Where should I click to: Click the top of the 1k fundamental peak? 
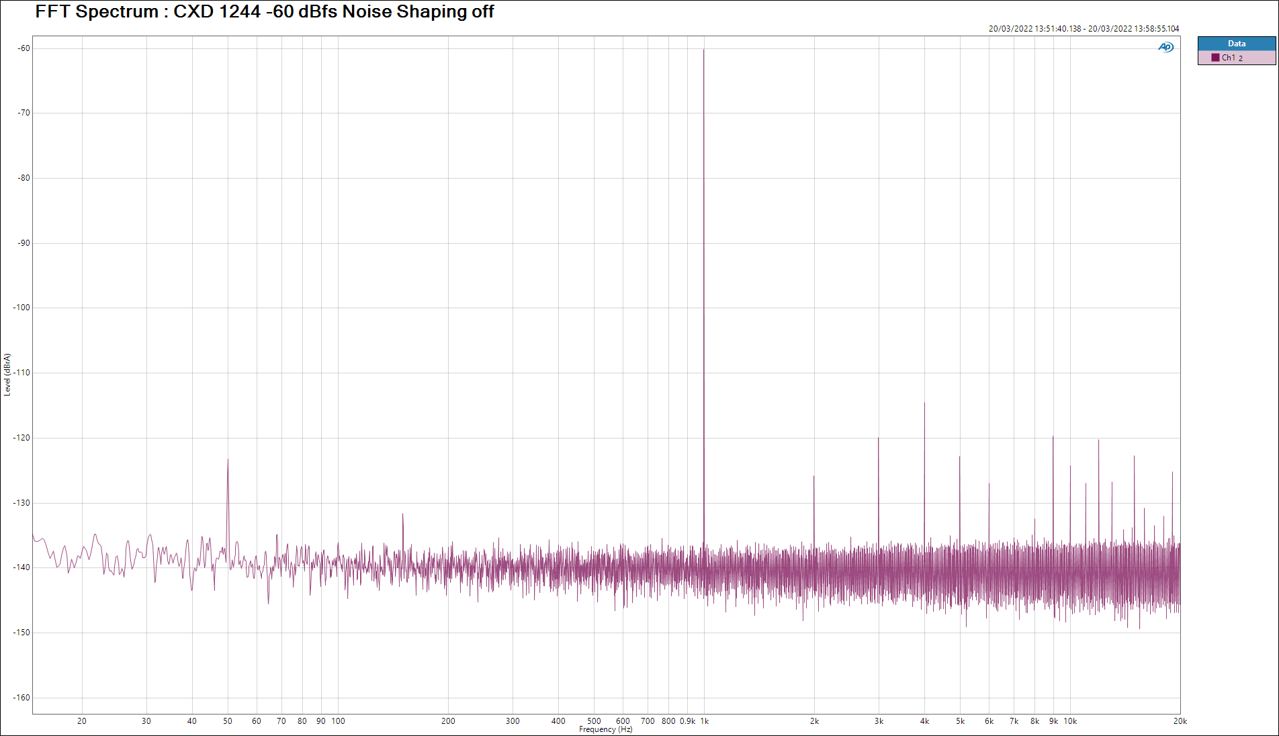click(704, 50)
